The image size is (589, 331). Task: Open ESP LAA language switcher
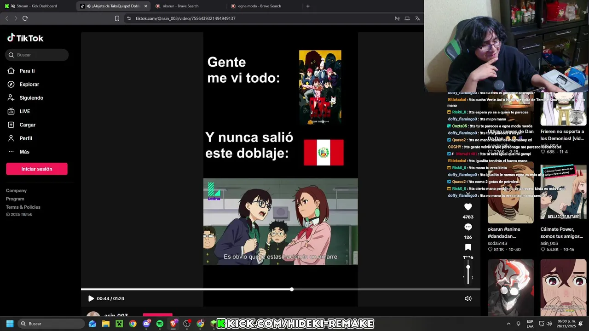pyautogui.click(x=530, y=324)
